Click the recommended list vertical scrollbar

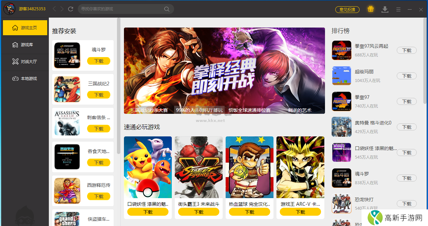pyautogui.click(x=119, y=86)
